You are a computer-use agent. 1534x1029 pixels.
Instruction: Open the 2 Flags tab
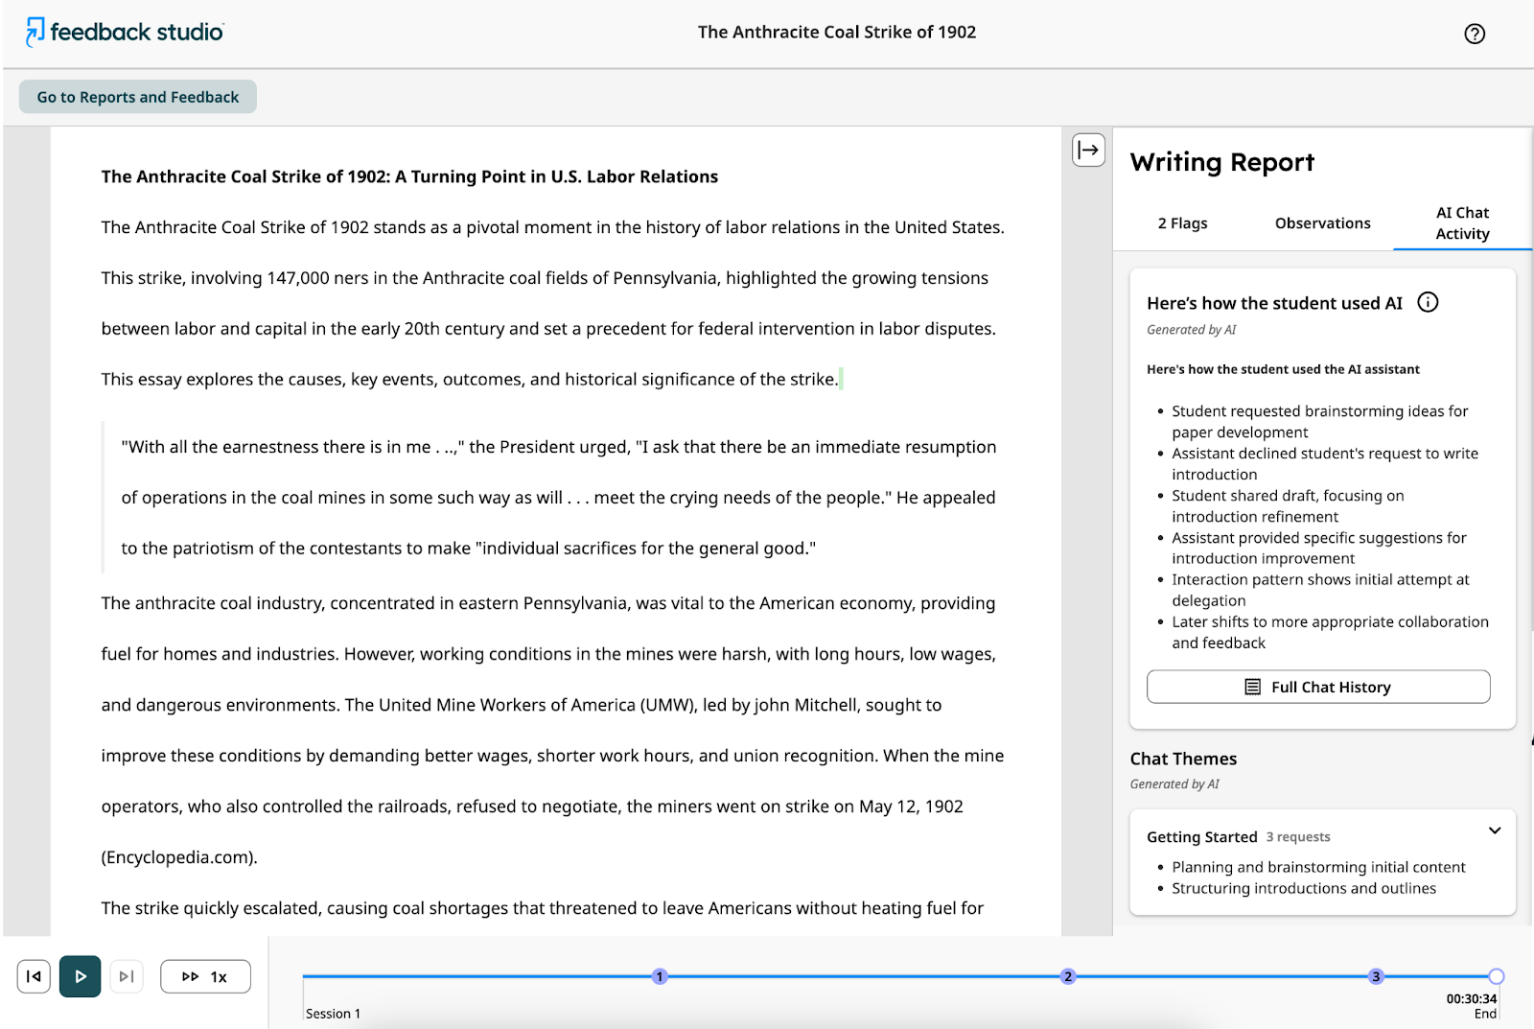click(1182, 223)
